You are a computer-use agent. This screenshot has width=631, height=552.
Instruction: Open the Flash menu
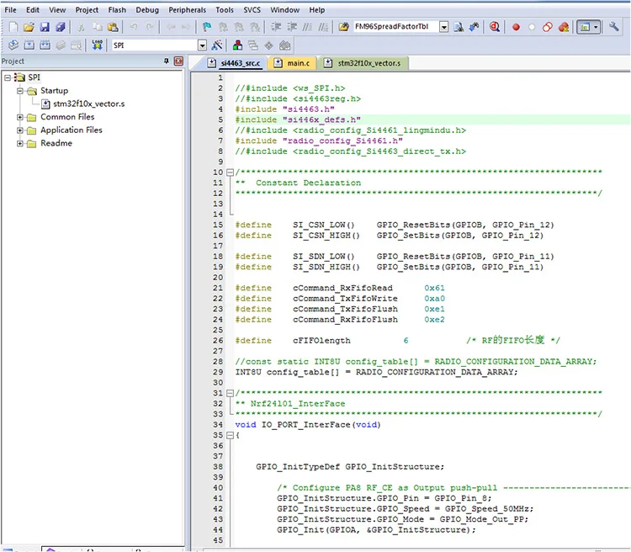(x=117, y=9)
